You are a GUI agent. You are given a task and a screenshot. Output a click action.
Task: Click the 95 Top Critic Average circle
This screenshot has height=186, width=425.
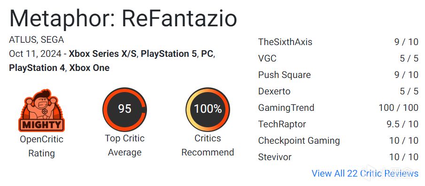tap(124, 109)
